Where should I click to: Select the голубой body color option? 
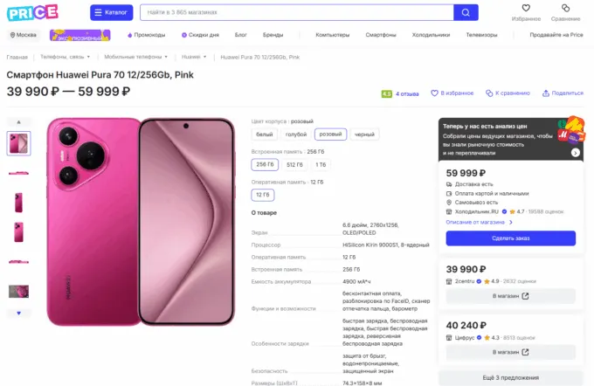[x=297, y=134]
